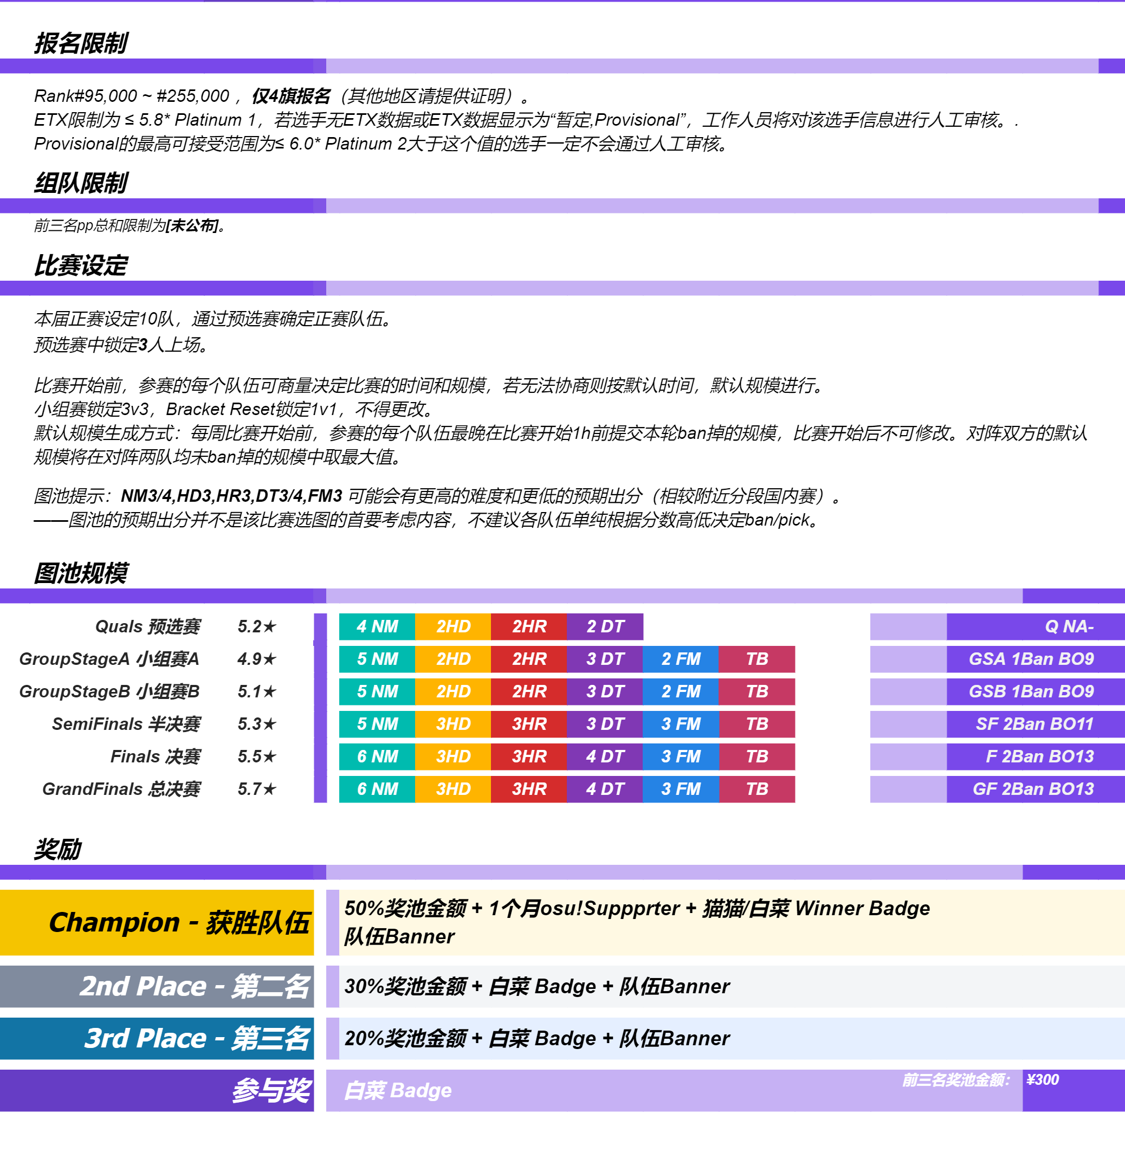Click the Finals 4 DT purple cell

[x=604, y=756]
